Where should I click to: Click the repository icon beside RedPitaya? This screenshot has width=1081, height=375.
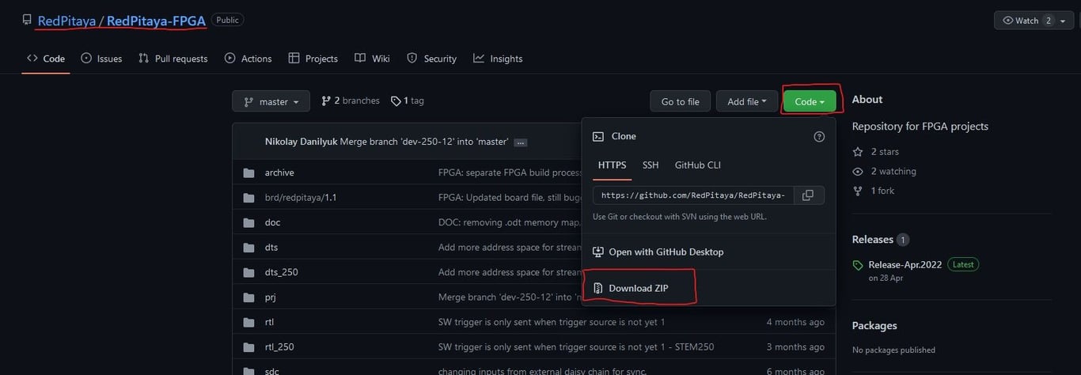27,21
